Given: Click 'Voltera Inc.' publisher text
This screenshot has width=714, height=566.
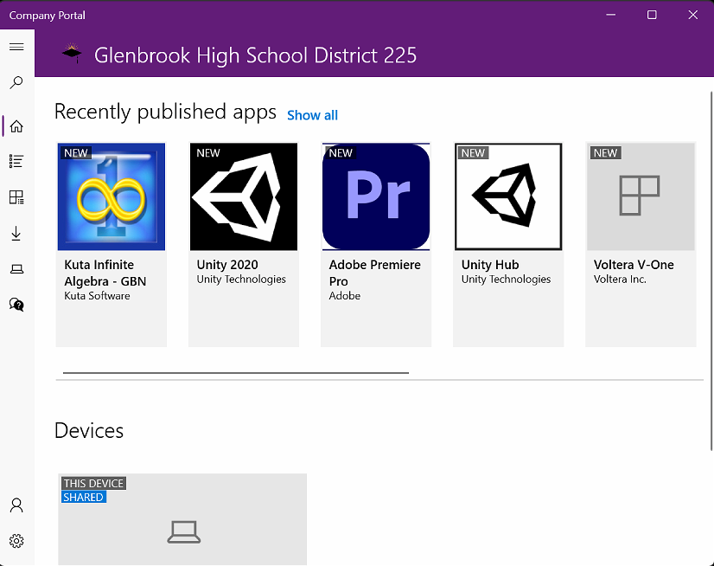Looking at the screenshot, I should (620, 280).
